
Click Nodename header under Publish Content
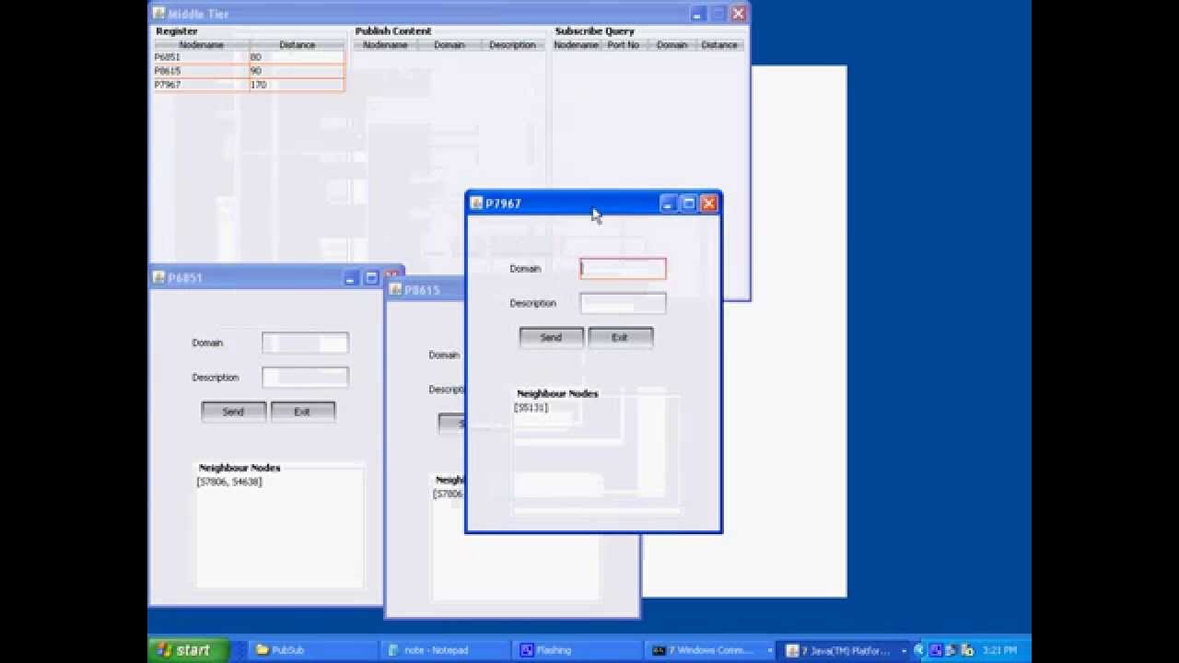385,45
